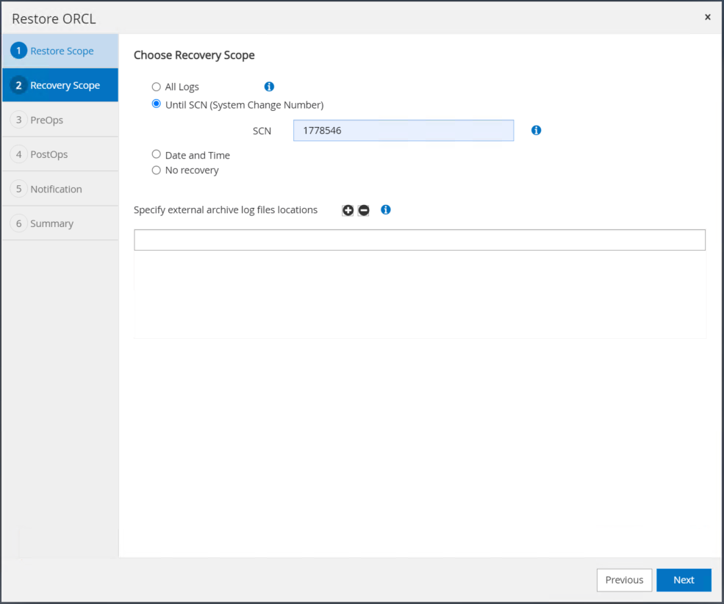Select the All Logs radio option
This screenshot has width=724, height=604.
[156, 87]
